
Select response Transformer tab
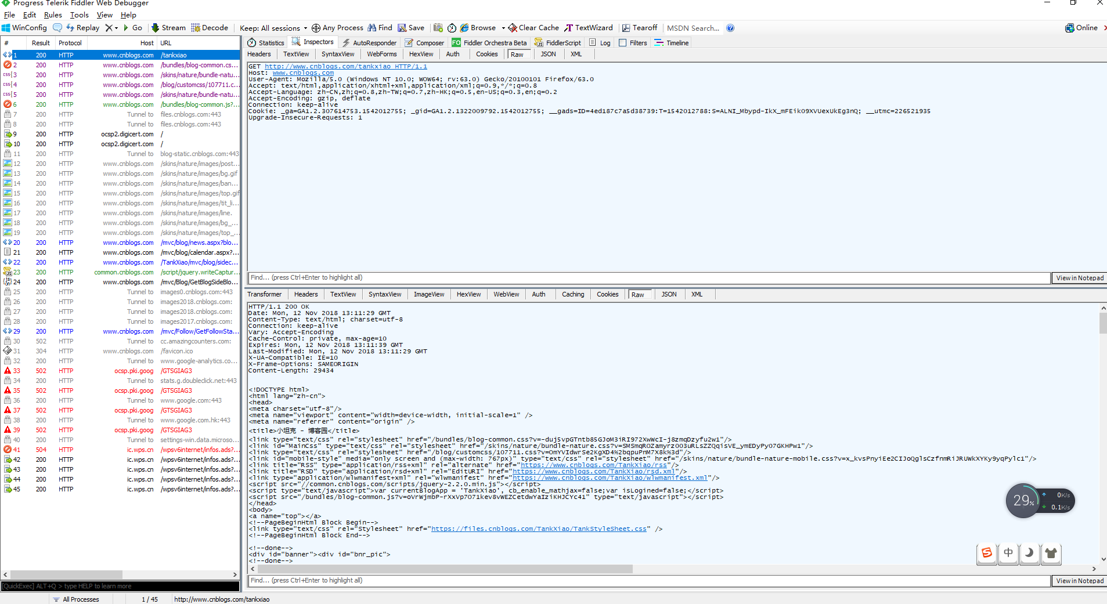click(x=265, y=294)
